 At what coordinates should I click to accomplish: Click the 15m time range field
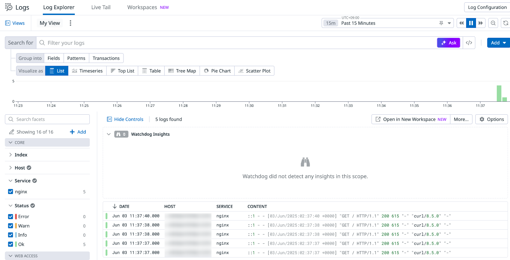388,23
